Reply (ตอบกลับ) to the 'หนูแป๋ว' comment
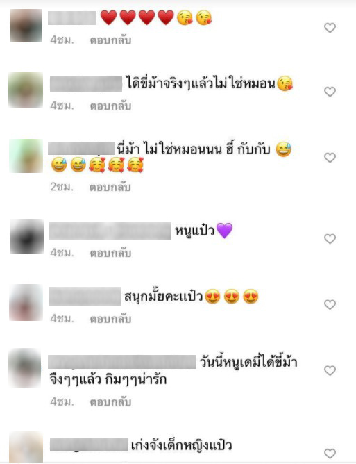This screenshot has height=464, width=356. click(x=110, y=253)
